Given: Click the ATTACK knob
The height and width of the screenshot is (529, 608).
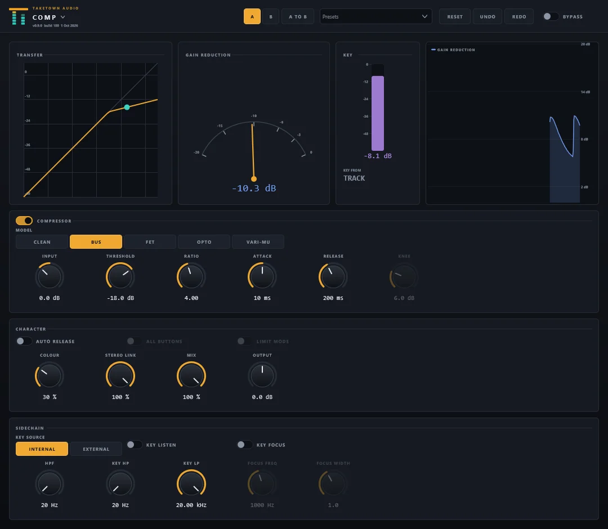Looking at the screenshot, I should point(262,277).
